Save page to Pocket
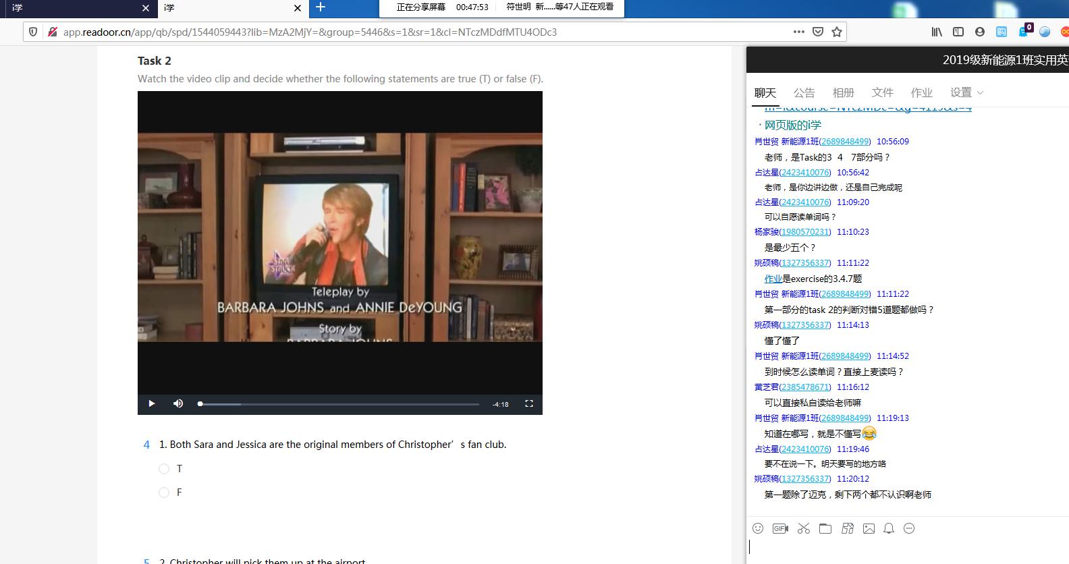Viewport: 1069px width, 564px height. [818, 32]
